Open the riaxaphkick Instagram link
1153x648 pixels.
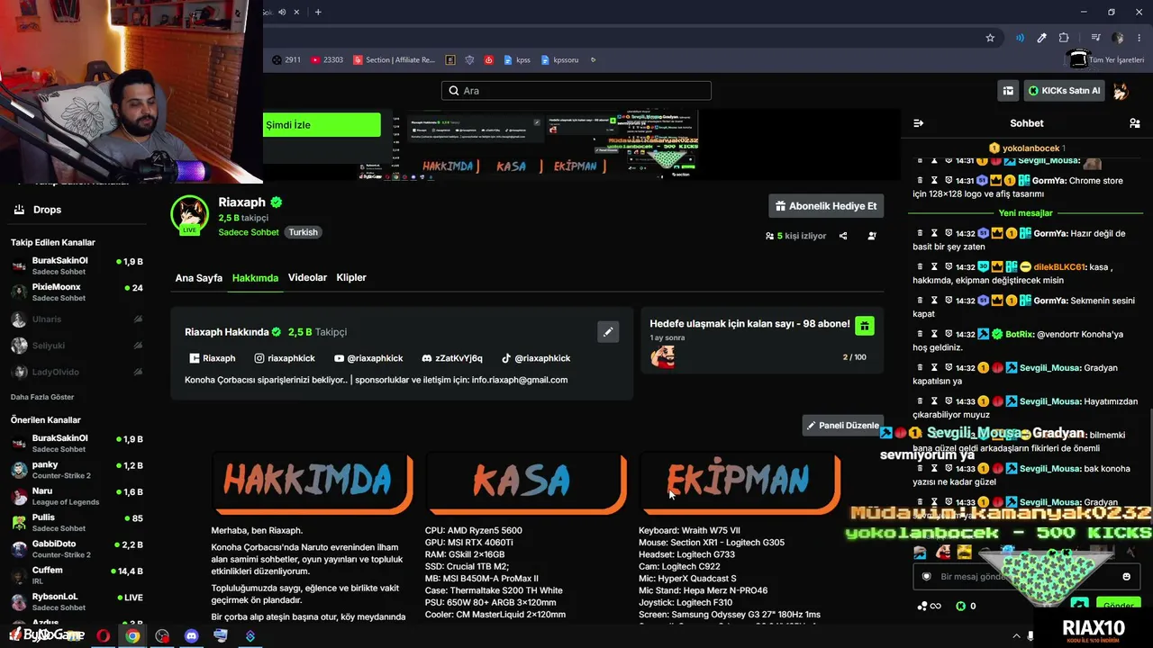point(285,358)
